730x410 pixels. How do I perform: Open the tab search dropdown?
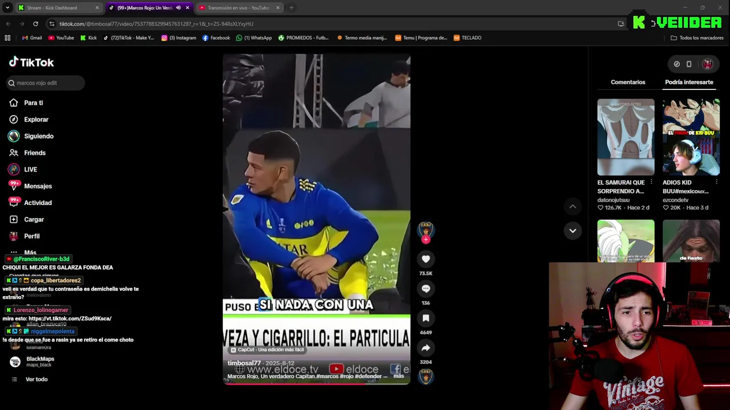pos(7,8)
